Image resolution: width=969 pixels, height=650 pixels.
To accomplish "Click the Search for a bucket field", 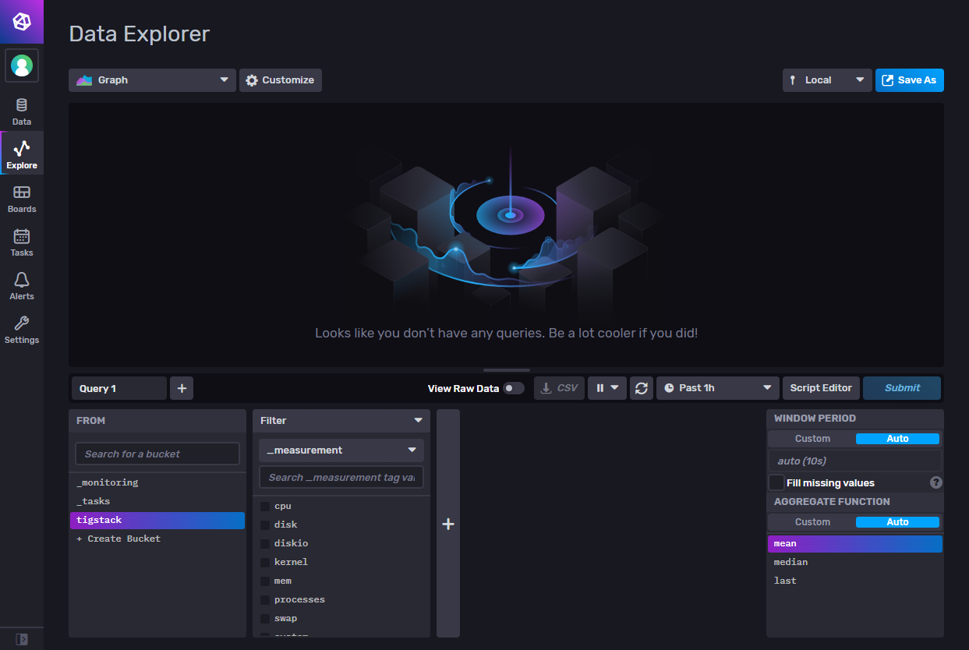I will 157,454.
